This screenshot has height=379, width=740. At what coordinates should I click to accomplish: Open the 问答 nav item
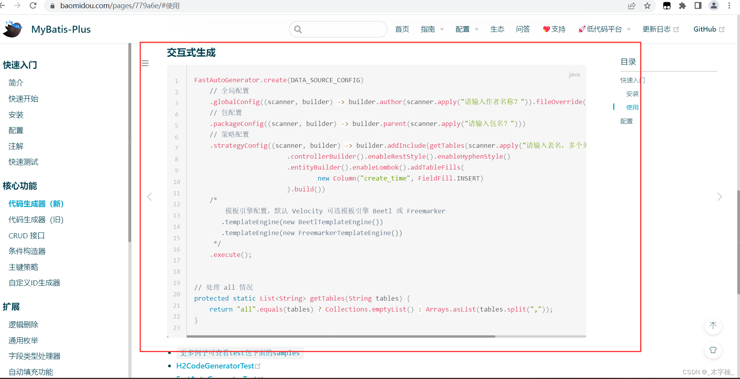click(523, 29)
